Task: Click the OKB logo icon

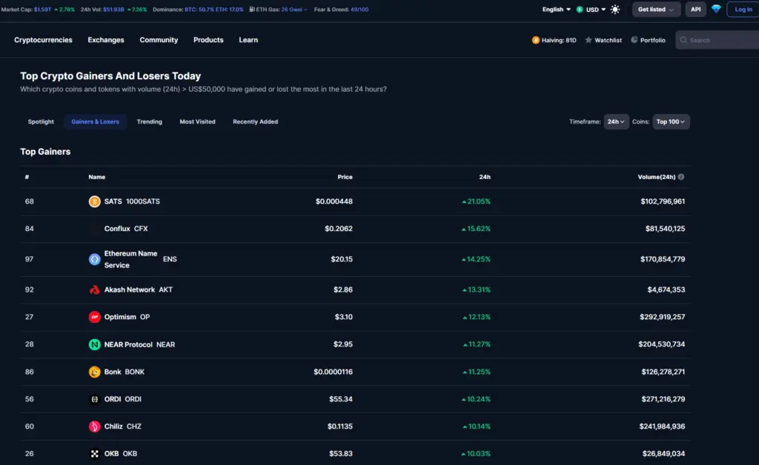Action: click(x=94, y=454)
